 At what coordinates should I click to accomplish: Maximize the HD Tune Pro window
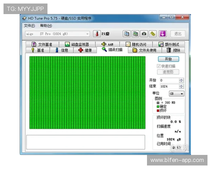pos(172,17)
